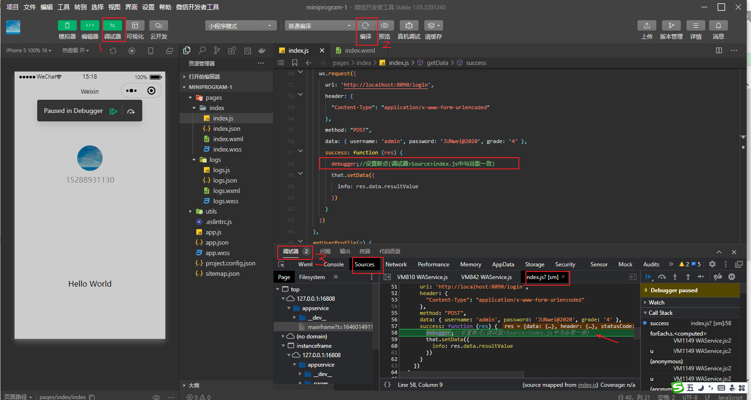Click the simulator phone device icon
The image size is (751, 400).
[151, 51]
